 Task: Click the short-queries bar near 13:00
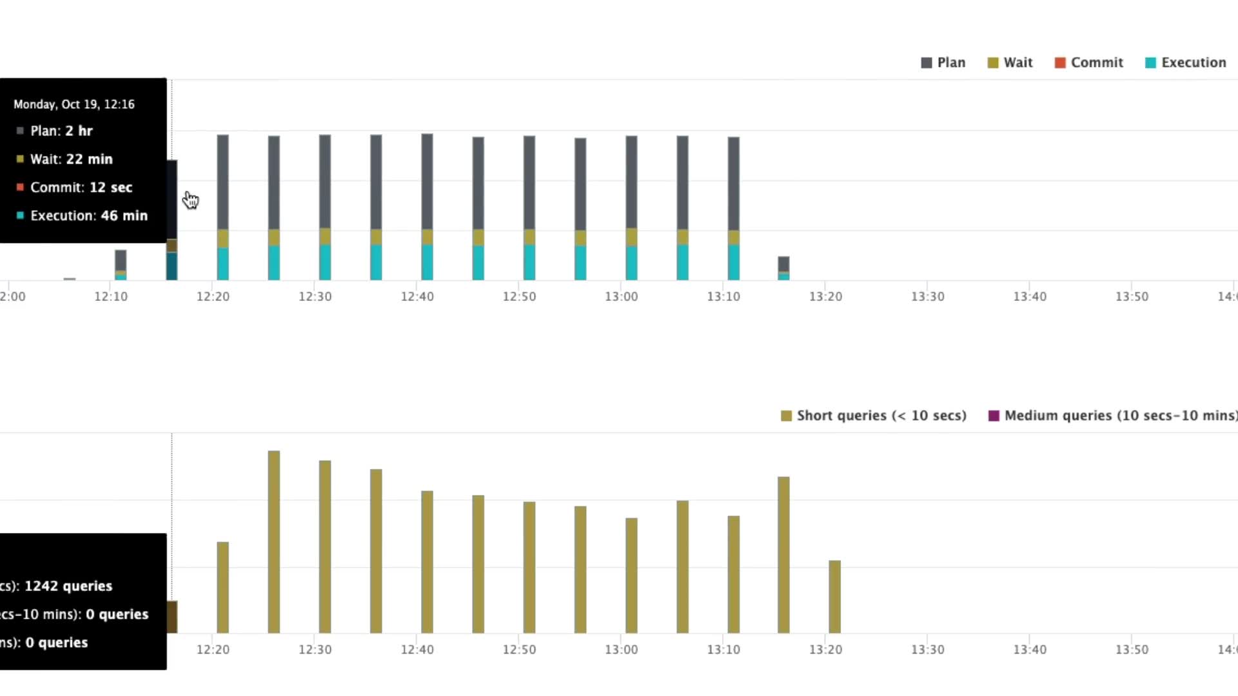(631, 575)
